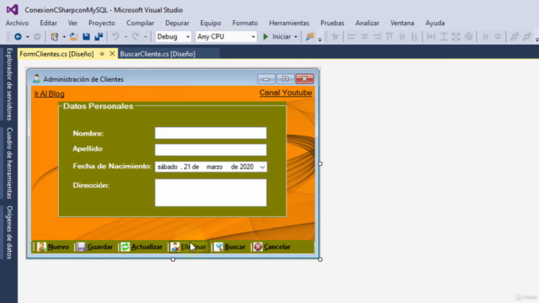Click the Make Same Height icon
Viewport: 539px width, 303px height.
pos(444,36)
